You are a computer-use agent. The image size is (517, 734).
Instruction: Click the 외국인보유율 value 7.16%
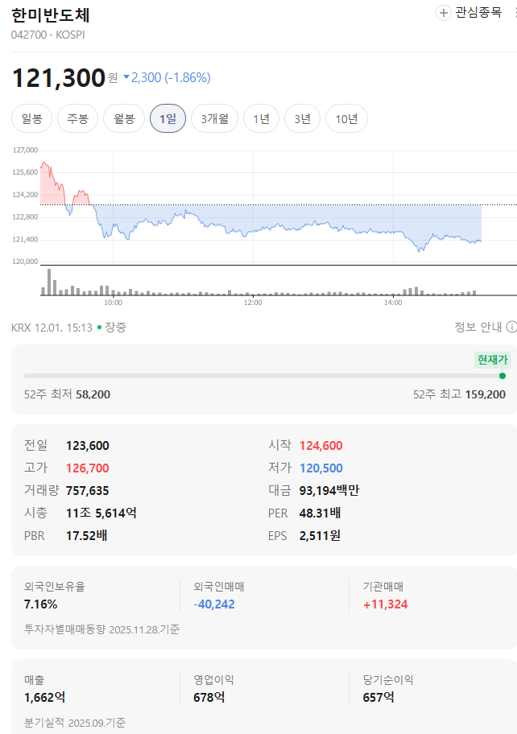pos(41,604)
